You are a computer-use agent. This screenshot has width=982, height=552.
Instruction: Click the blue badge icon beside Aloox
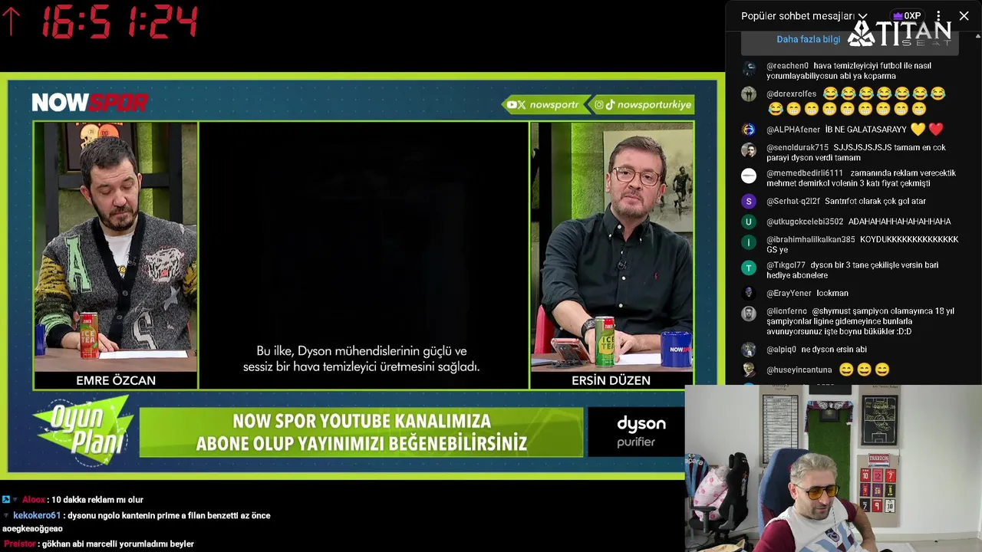coord(5,500)
